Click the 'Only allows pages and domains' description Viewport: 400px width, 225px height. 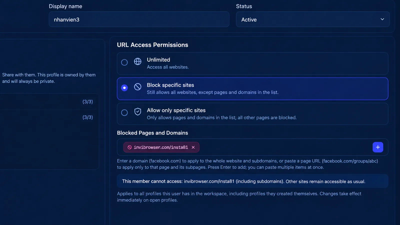[222, 117]
